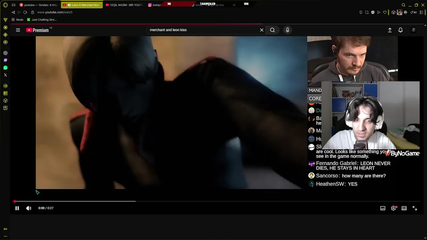Click Fernando Gabriel chat username
This screenshot has height=240, width=427.
tap(337, 164)
